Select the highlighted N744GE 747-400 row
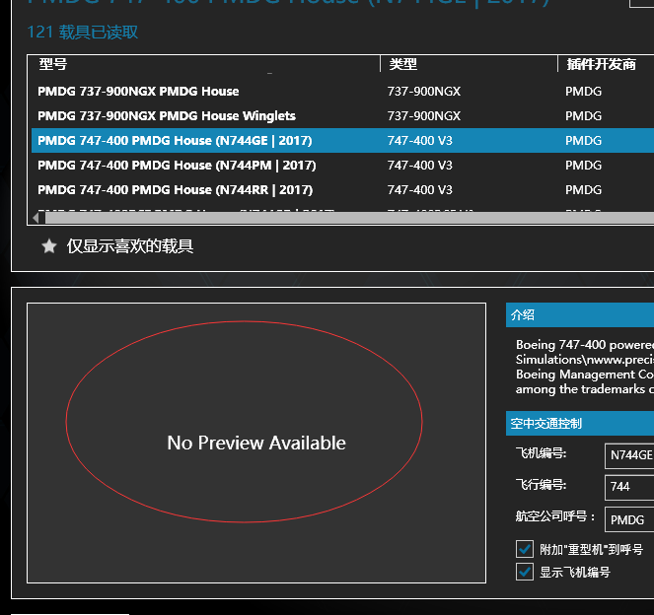 pyautogui.click(x=342, y=140)
